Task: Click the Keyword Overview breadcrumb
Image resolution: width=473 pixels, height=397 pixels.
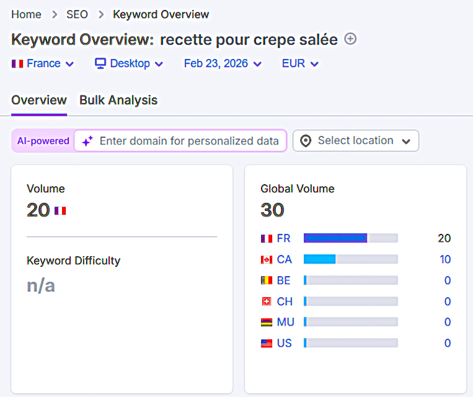Action: (161, 14)
